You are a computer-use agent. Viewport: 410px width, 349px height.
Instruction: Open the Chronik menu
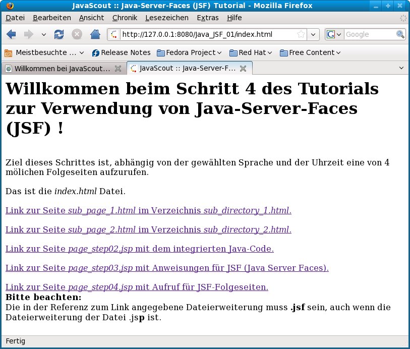(125, 18)
